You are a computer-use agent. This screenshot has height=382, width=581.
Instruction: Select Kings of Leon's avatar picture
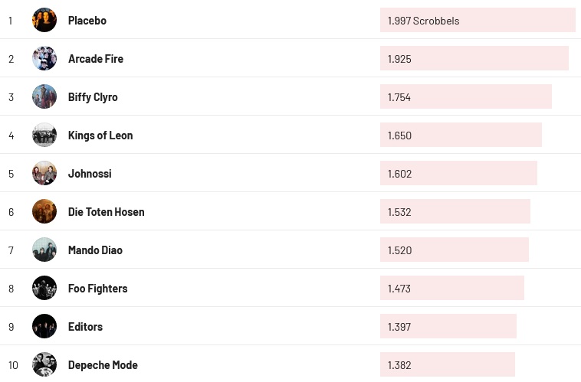(x=44, y=135)
